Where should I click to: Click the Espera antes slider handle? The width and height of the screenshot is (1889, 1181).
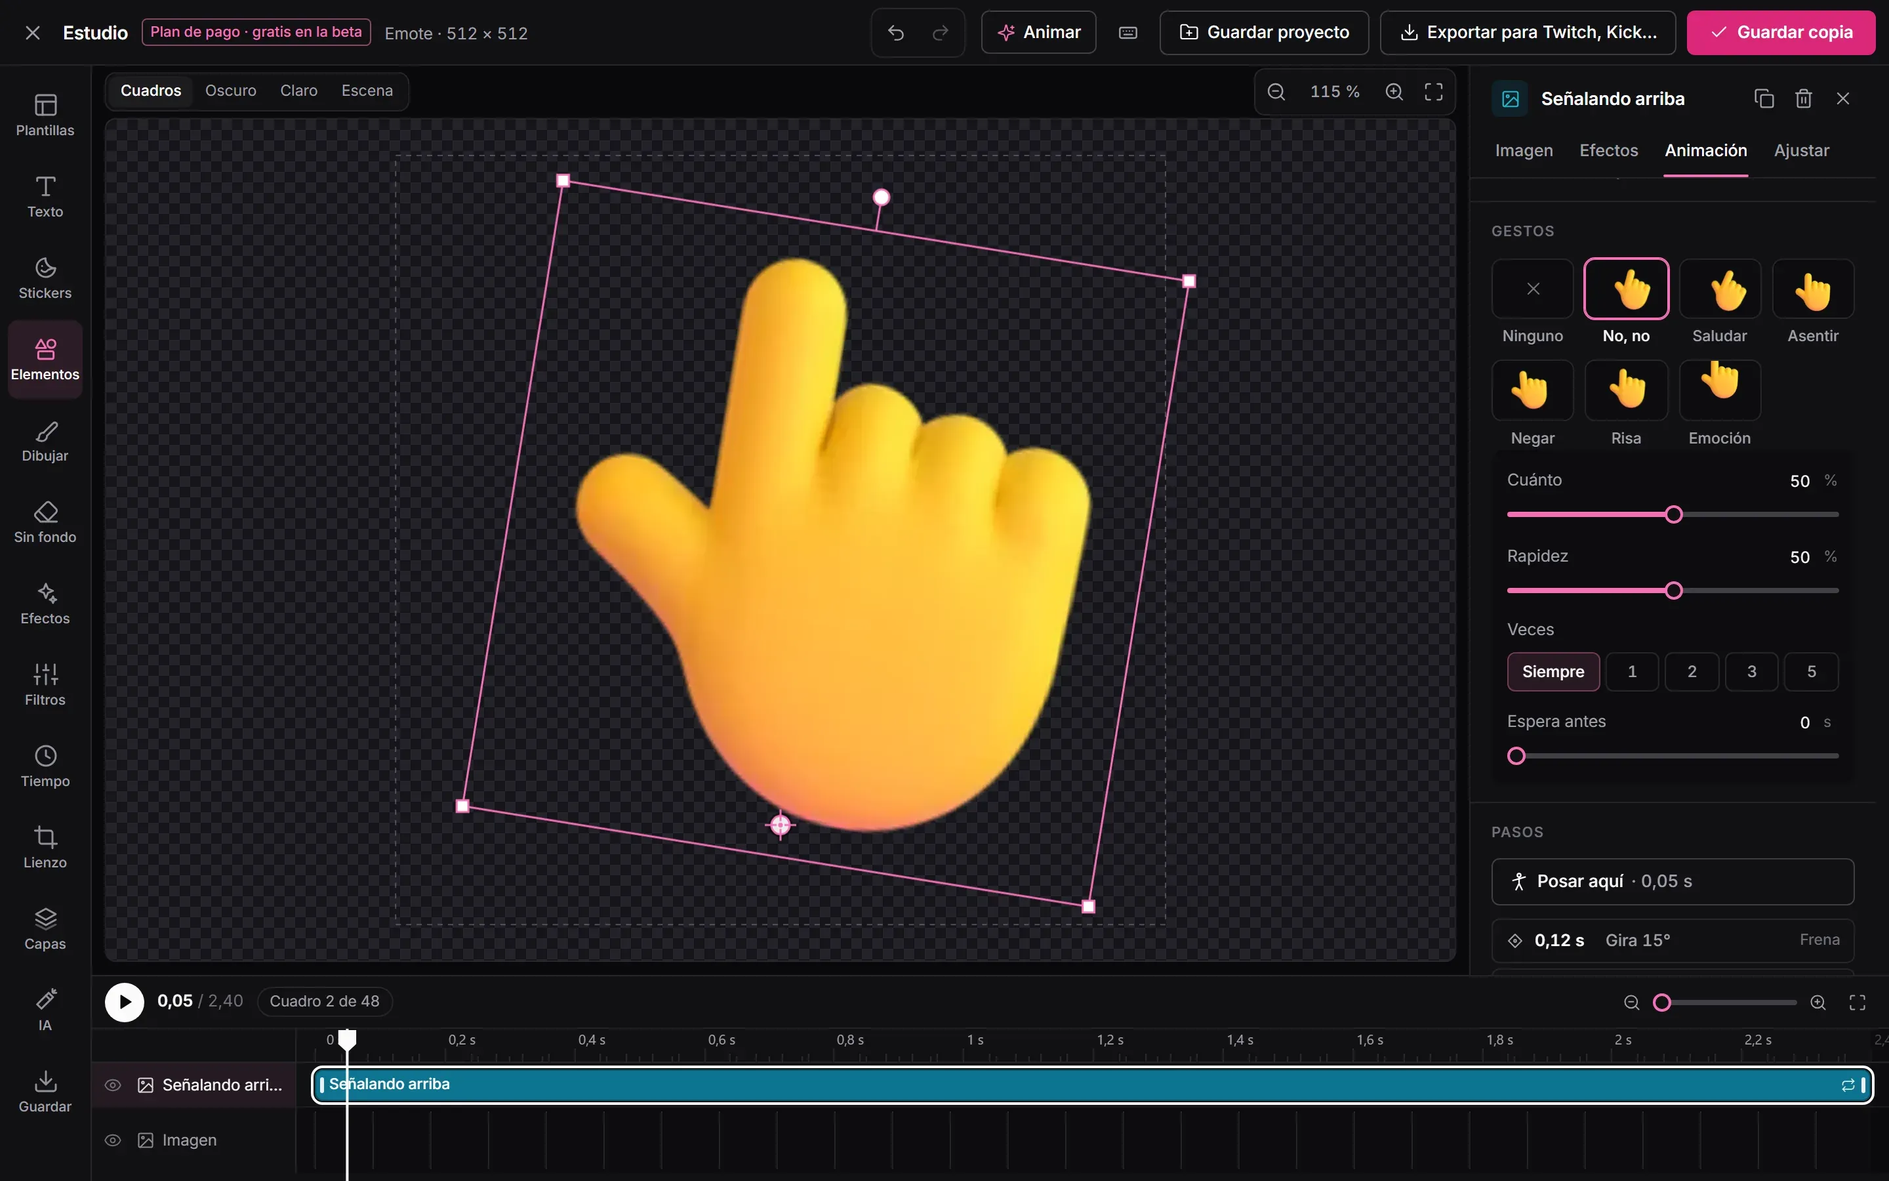click(x=1516, y=756)
